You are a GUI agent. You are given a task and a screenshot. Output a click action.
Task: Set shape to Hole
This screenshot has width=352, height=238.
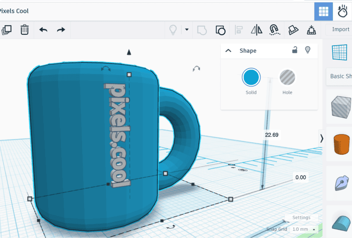pos(287,77)
